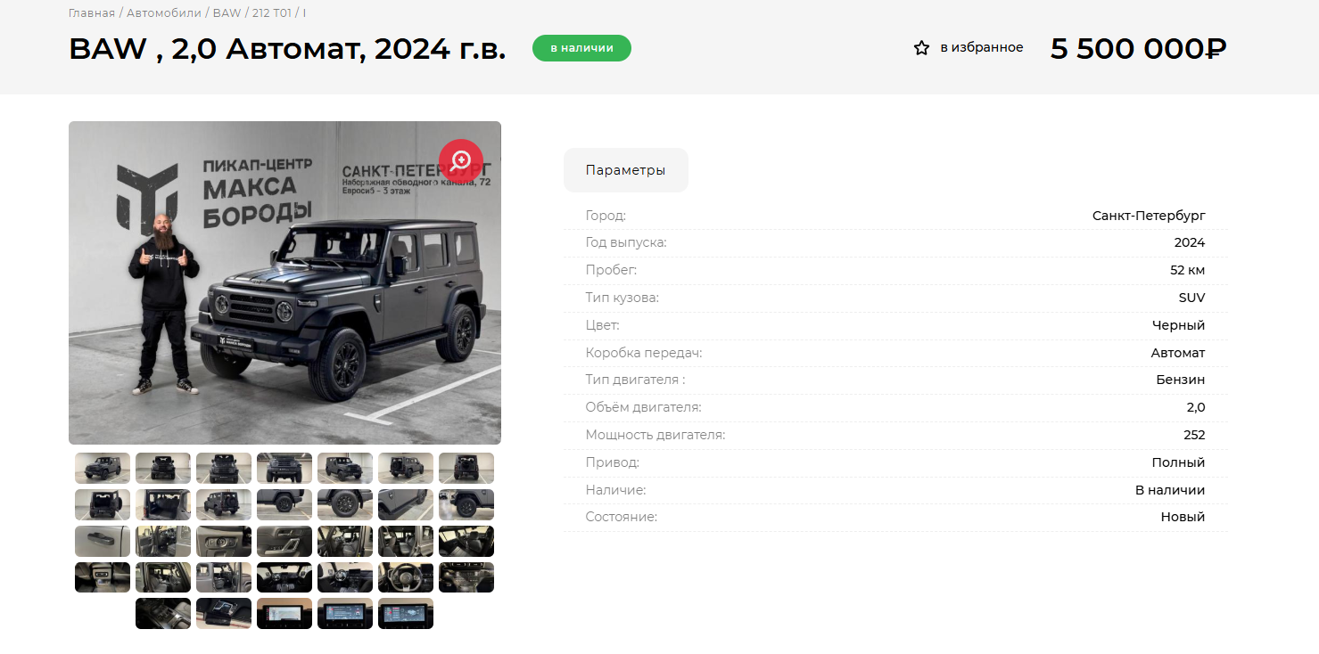The width and height of the screenshot is (1319, 654).
Task: Click the 'Коробка передач:' label
Action: pyautogui.click(x=644, y=353)
